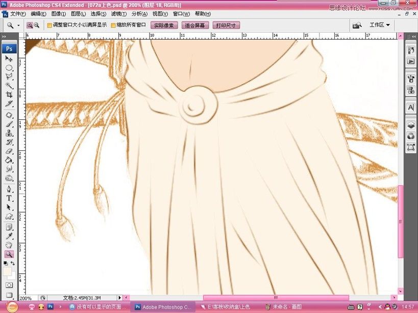Select the Healing/Patch tool
This screenshot has height=313, width=418.
pyautogui.click(x=9, y=115)
